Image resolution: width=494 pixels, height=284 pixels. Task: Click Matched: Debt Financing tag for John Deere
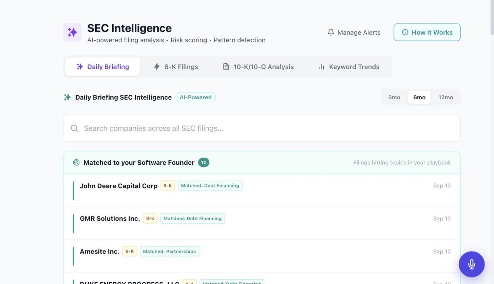click(210, 186)
